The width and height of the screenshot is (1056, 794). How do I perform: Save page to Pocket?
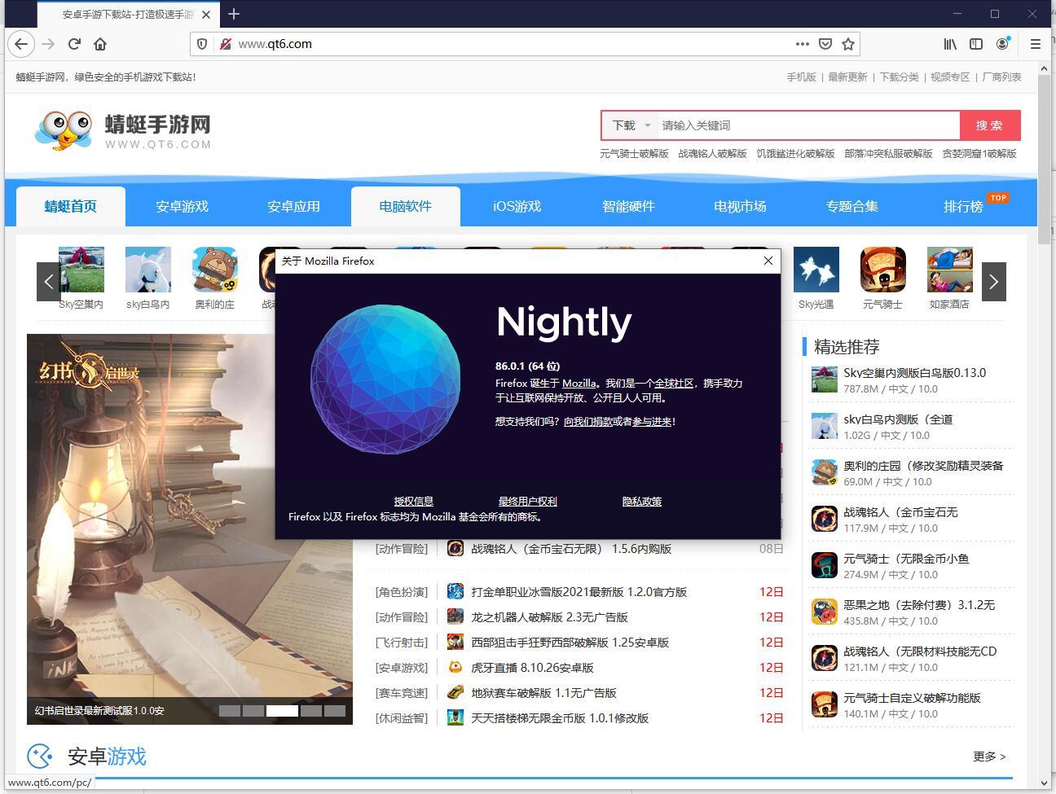[x=825, y=44]
